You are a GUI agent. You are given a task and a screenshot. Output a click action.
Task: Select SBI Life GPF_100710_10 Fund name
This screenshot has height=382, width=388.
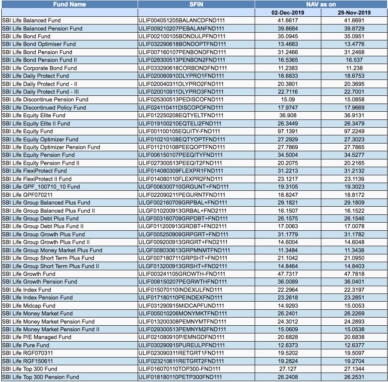[41, 186]
